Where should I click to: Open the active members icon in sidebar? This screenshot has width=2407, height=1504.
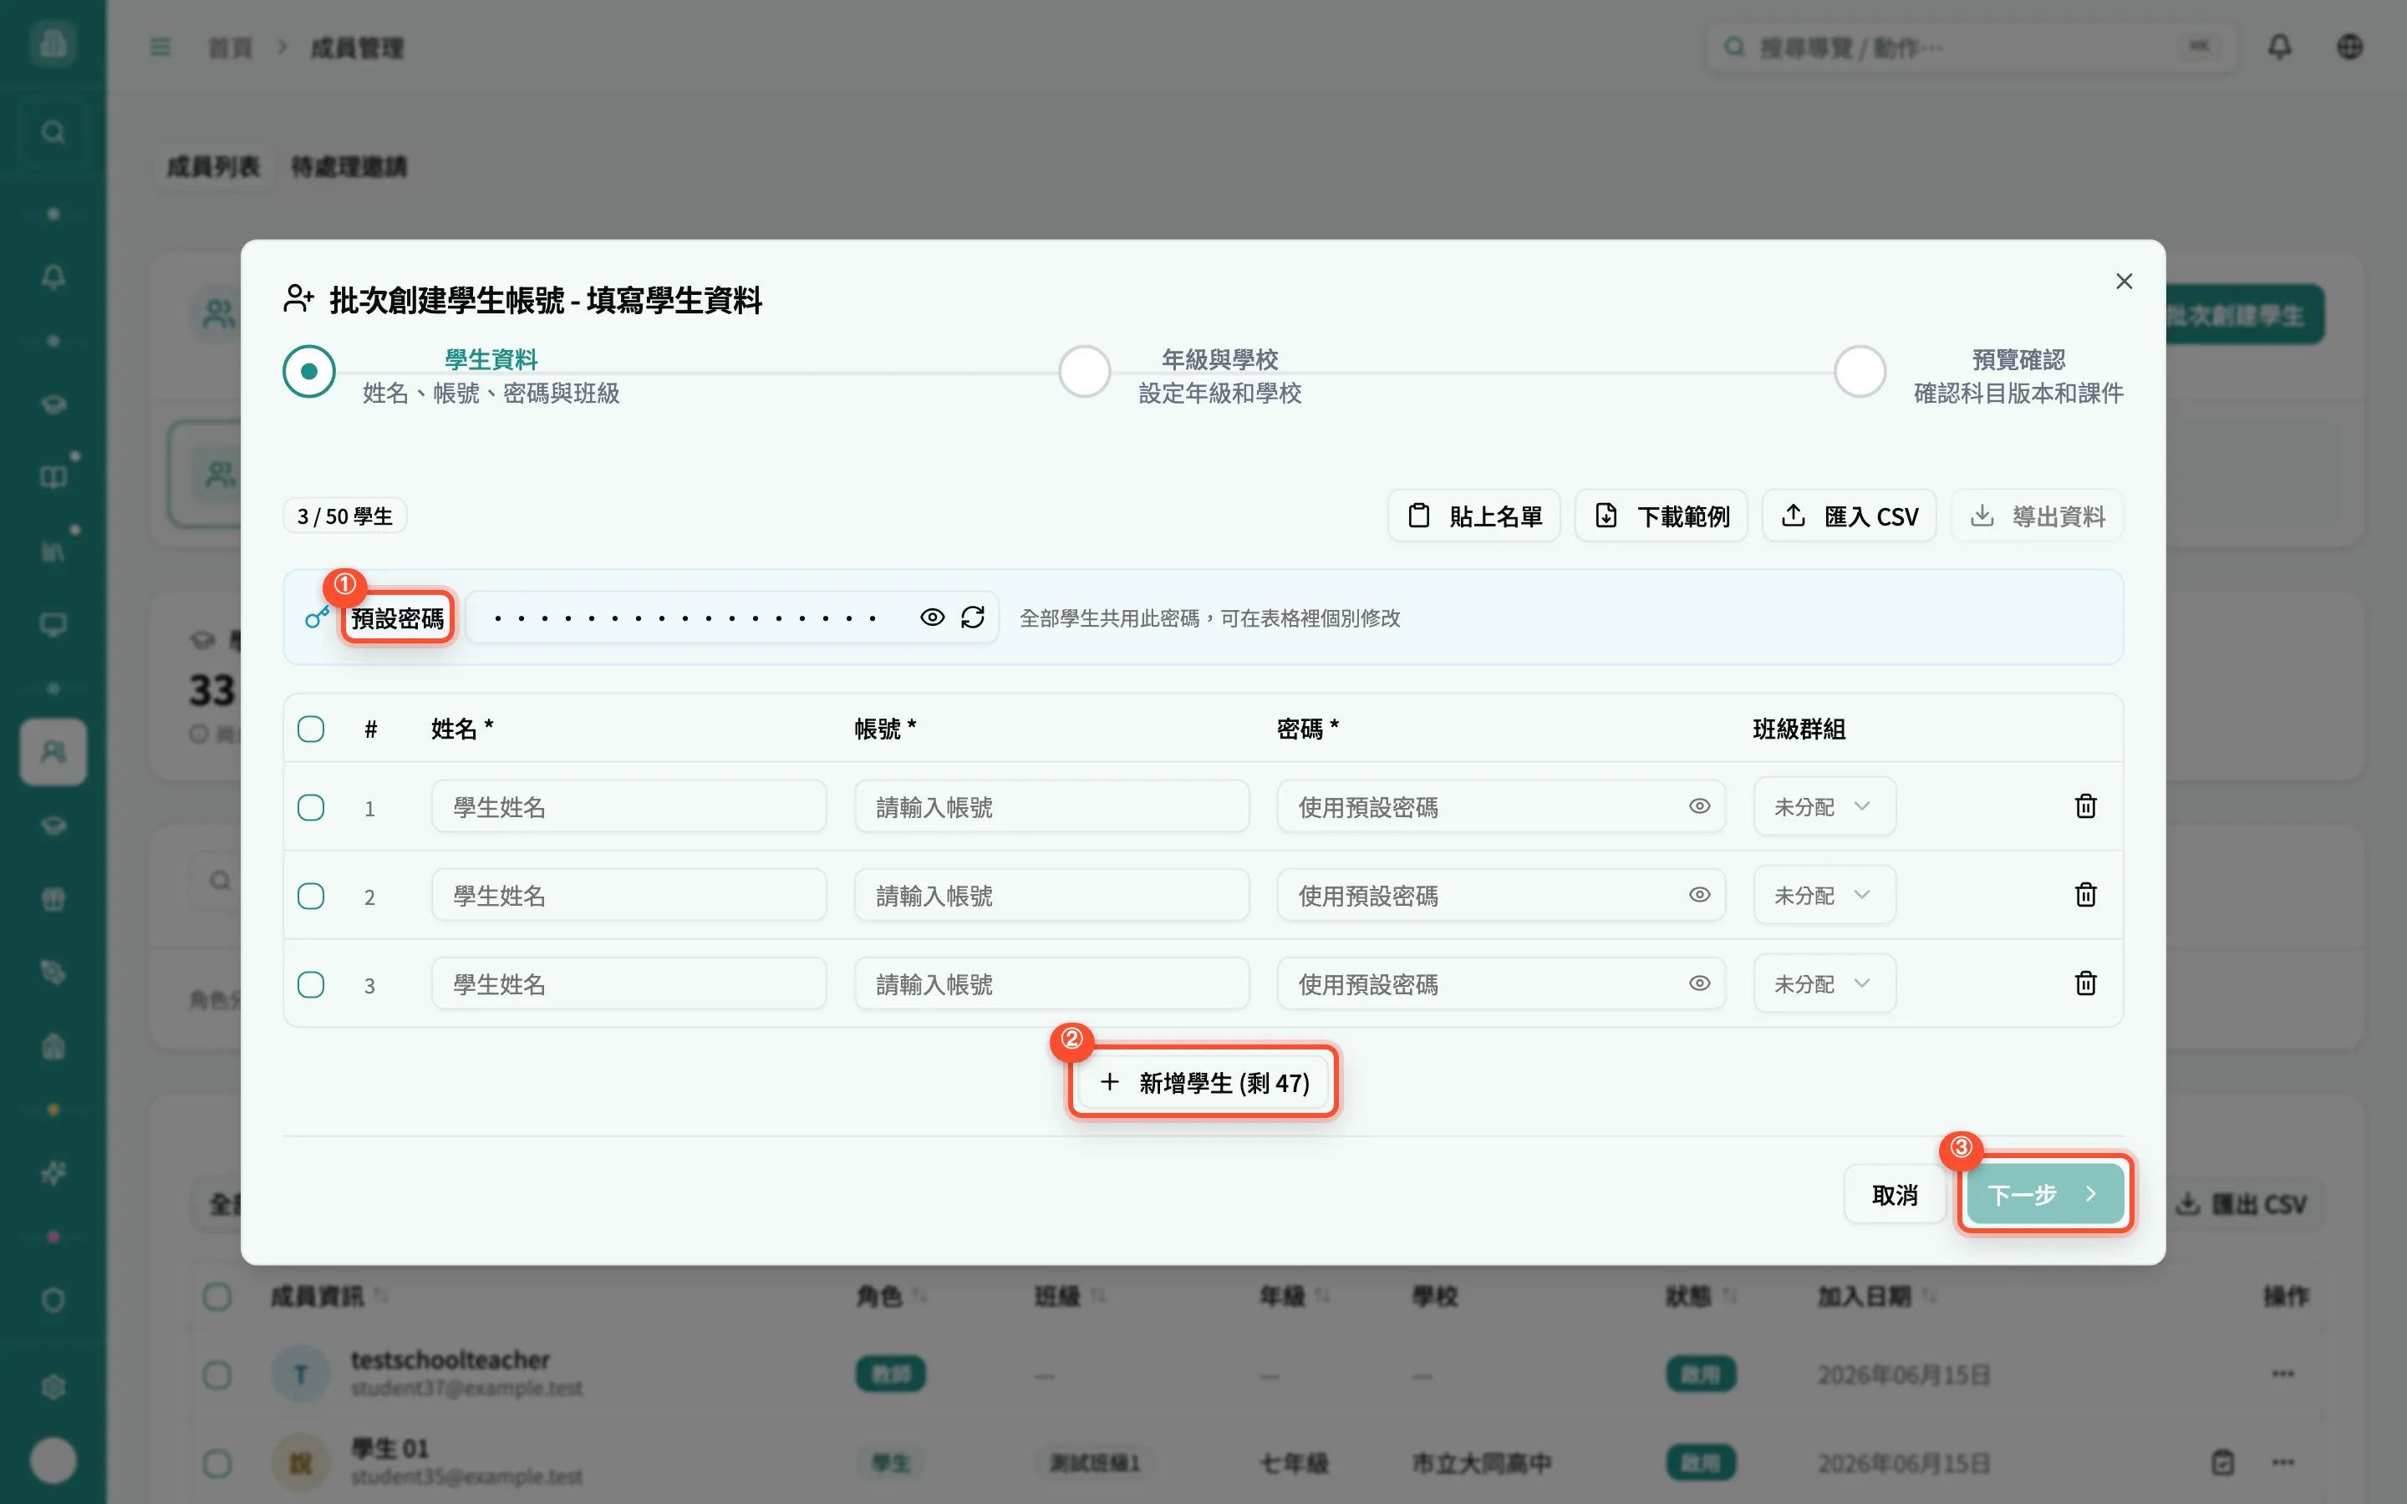tap(53, 752)
